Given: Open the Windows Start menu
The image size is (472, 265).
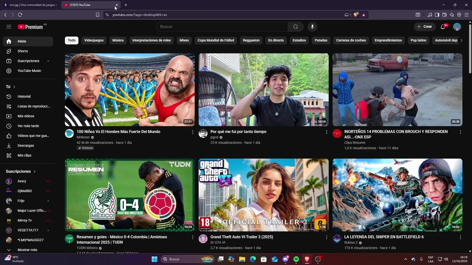Looking at the screenshot, I should click(155, 259).
